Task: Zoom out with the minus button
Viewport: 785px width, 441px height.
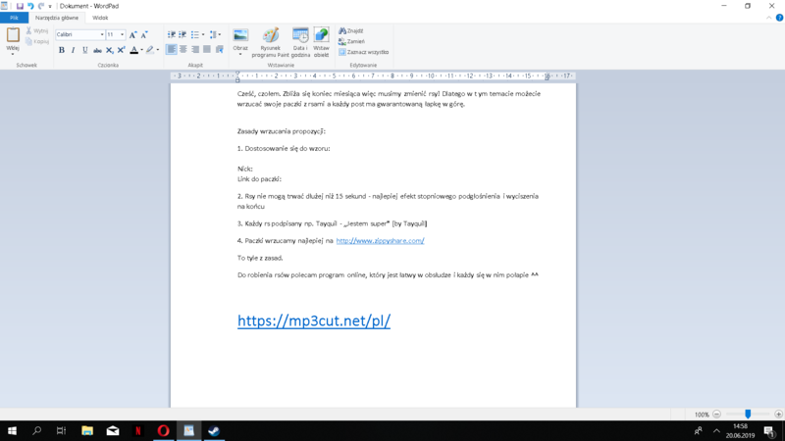Action: coord(716,414)
